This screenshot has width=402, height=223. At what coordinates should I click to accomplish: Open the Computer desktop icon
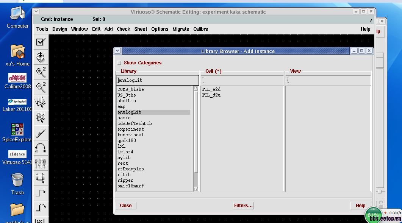tap(17, 17)
